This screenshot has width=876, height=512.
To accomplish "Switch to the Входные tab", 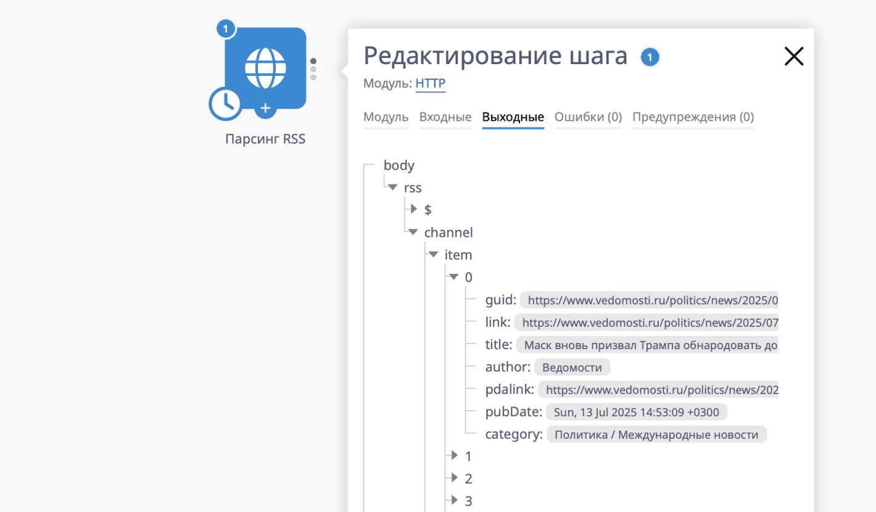I will [x=445, y=117].
